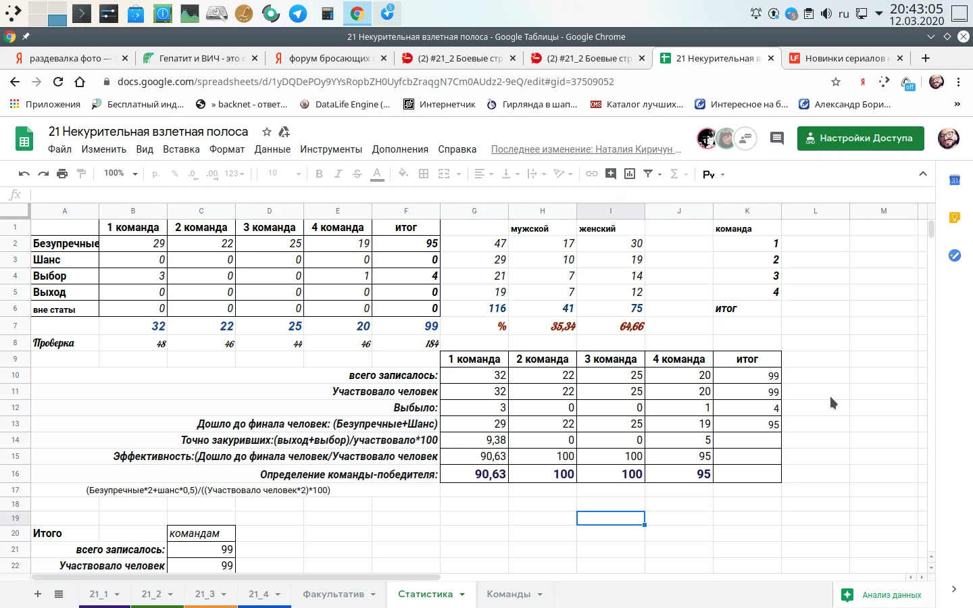Open the Text color picker
This screenshot has width=973, height=608.
coord(377,174)
